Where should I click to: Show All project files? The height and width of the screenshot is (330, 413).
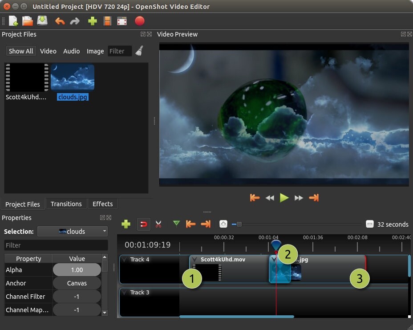pos(20,51)
